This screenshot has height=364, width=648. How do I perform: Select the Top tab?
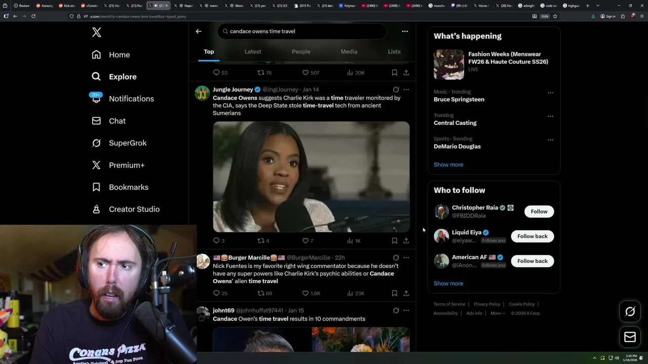coord(209,52)
